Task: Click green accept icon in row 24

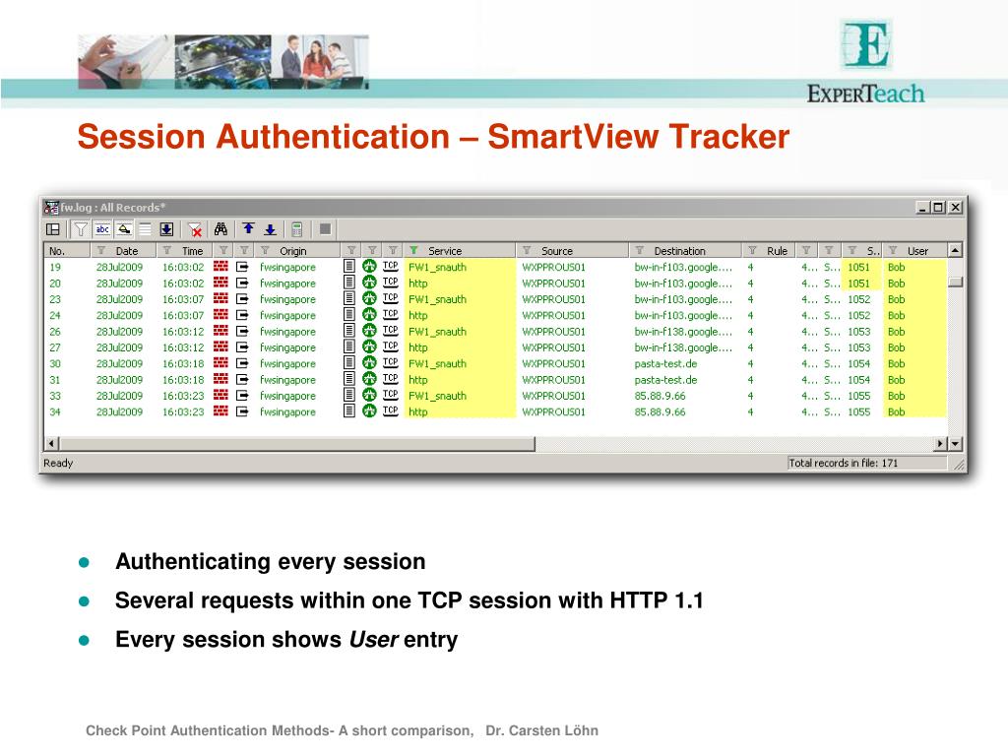Action: pyautogui.click(x=369, y=314)
